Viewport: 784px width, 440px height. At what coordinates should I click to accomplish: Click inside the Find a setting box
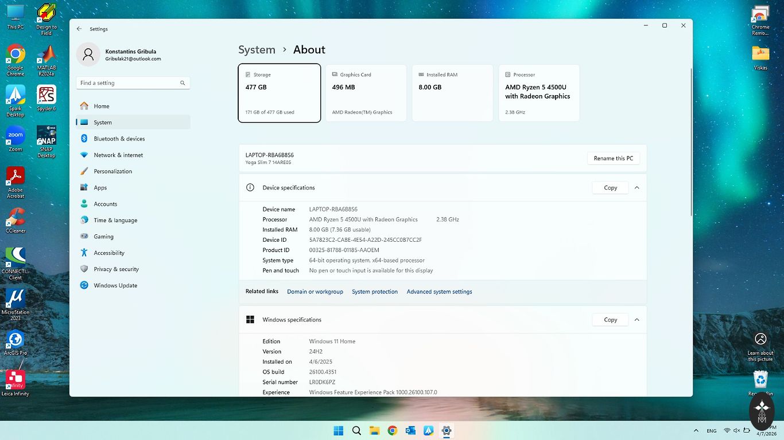pyautogui.click(x=126, y=83)
